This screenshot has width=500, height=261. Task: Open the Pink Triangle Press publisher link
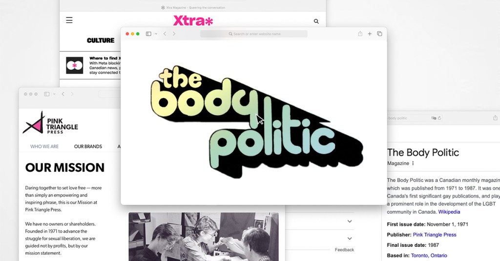[x=435, y=235]
